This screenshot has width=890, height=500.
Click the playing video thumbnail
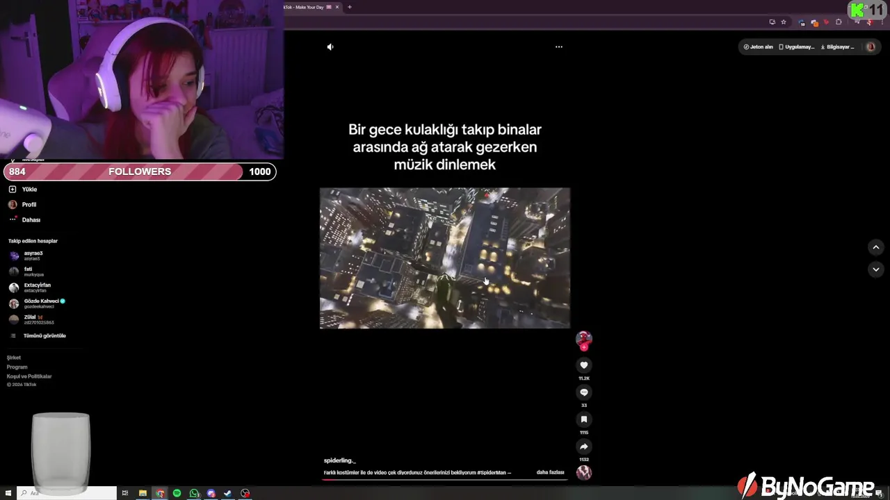[445, 258]
